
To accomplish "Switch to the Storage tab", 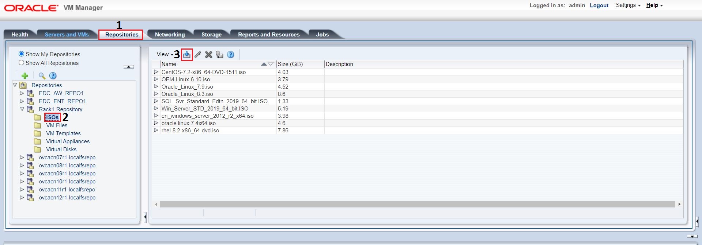I will [x=212, y=35].
